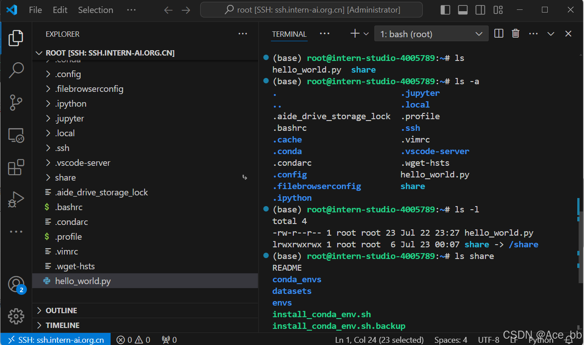
Task: Open Explorer views and more actions
Action: pyautogui.click(x=243, y=34)
